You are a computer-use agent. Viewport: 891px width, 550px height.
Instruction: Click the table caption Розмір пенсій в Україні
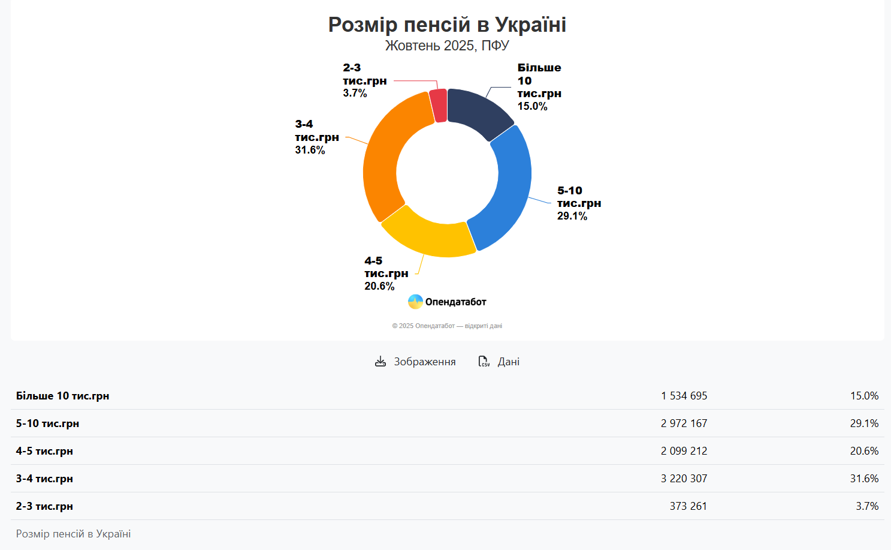pos(73,534)
